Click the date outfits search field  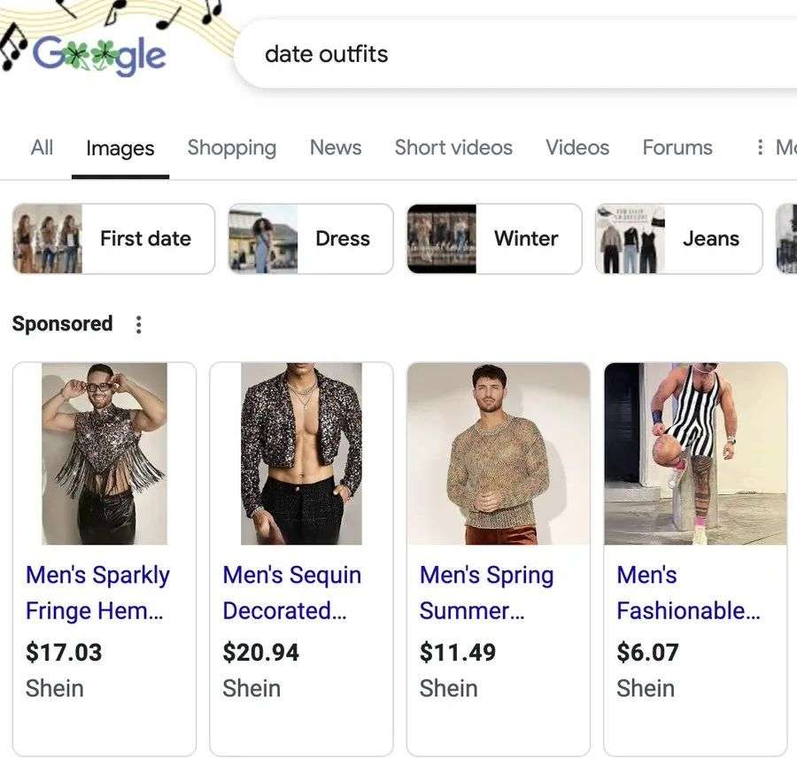[514, 54]
